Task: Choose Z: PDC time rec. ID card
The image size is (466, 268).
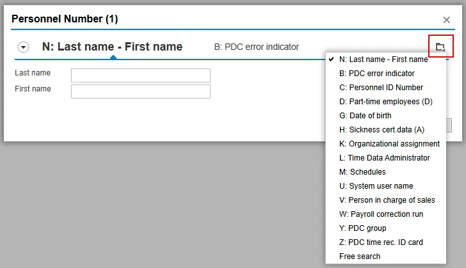Action: (x=381, y=242)
